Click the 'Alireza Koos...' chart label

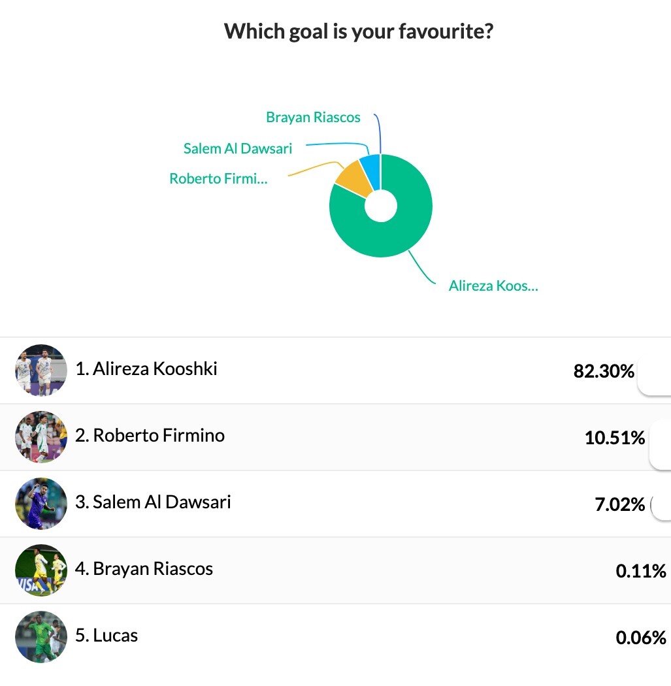493,286
